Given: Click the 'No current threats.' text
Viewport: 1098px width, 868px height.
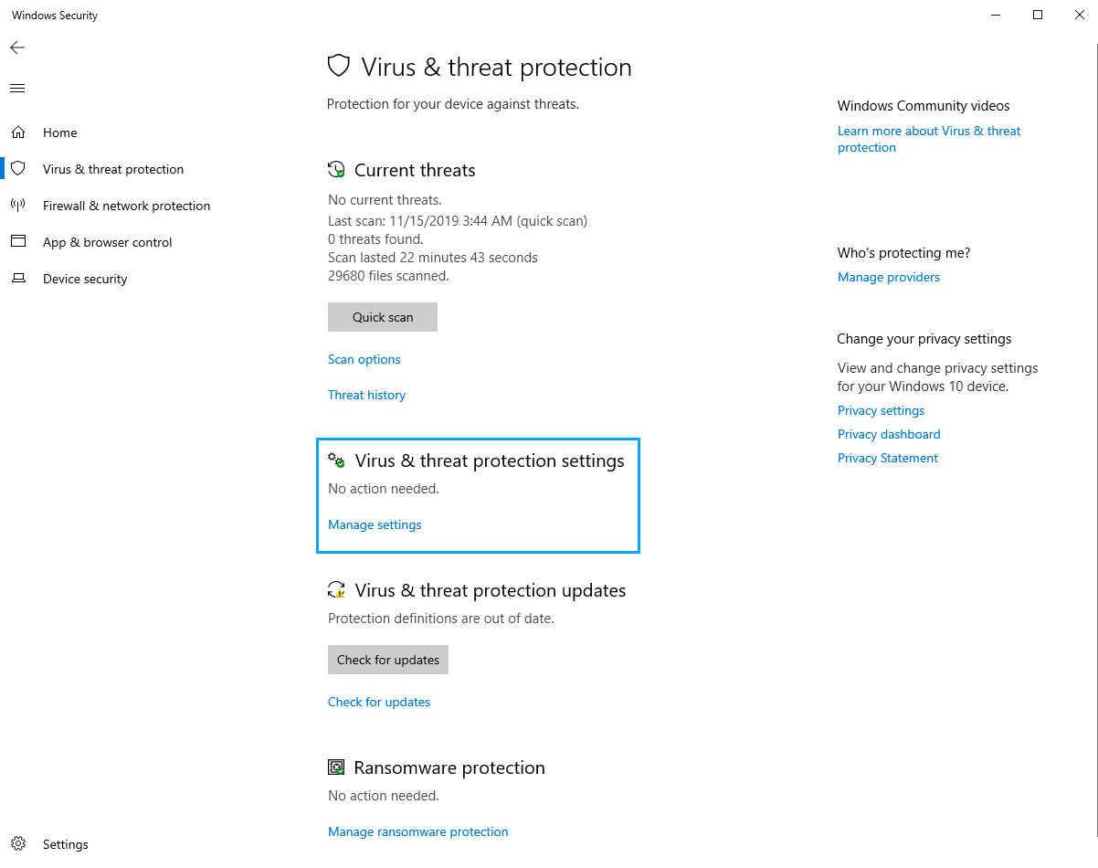Looking at the screenshot, I should [x=385, y=199].
